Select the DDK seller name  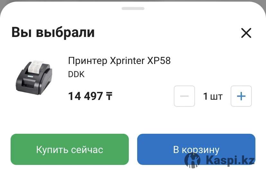point(76,74)
